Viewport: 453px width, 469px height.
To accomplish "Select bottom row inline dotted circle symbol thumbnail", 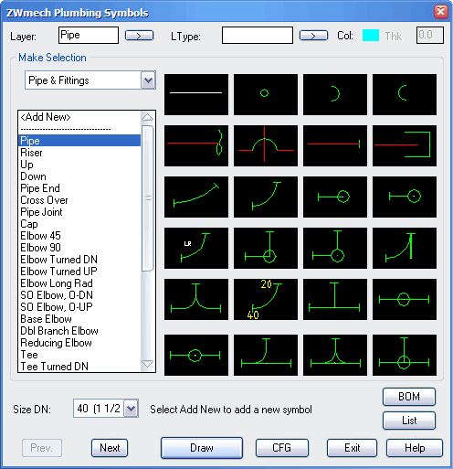I will [x=196, y=355].
